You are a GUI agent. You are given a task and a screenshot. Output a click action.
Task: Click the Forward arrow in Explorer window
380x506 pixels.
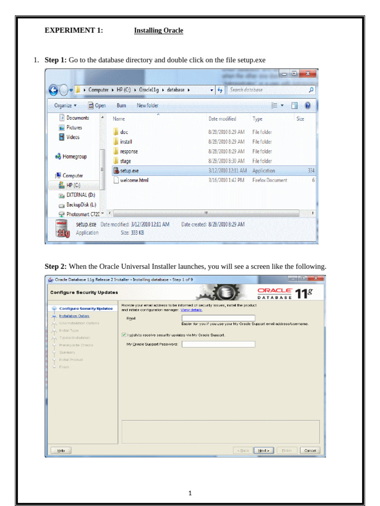tap(64, 90)
